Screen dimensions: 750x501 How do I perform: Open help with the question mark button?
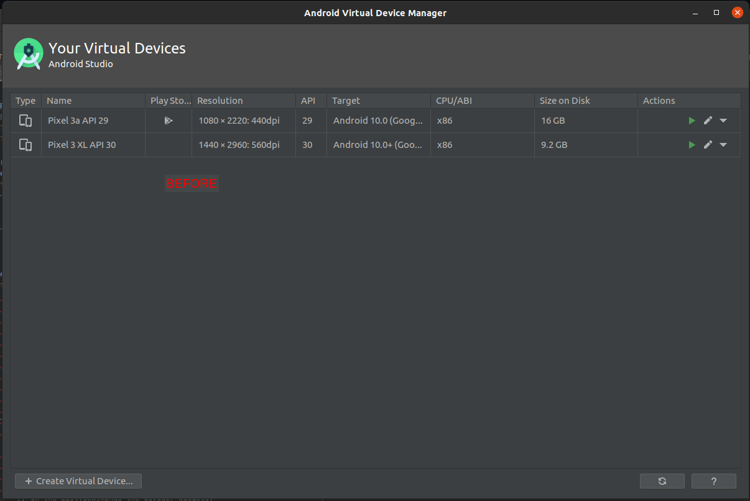[714, 481]
